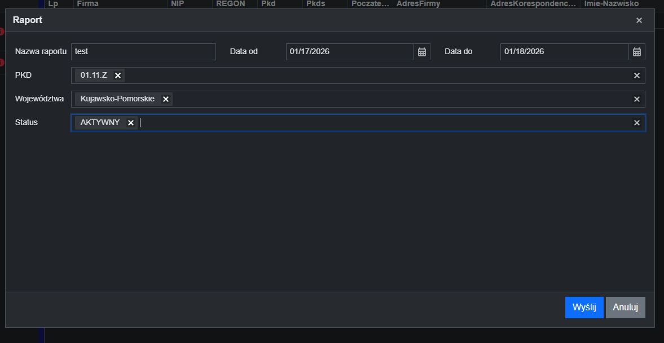Click the AdresFirmy column header
The height and width of the screenshot is (343, 664).
coord(418,3)
